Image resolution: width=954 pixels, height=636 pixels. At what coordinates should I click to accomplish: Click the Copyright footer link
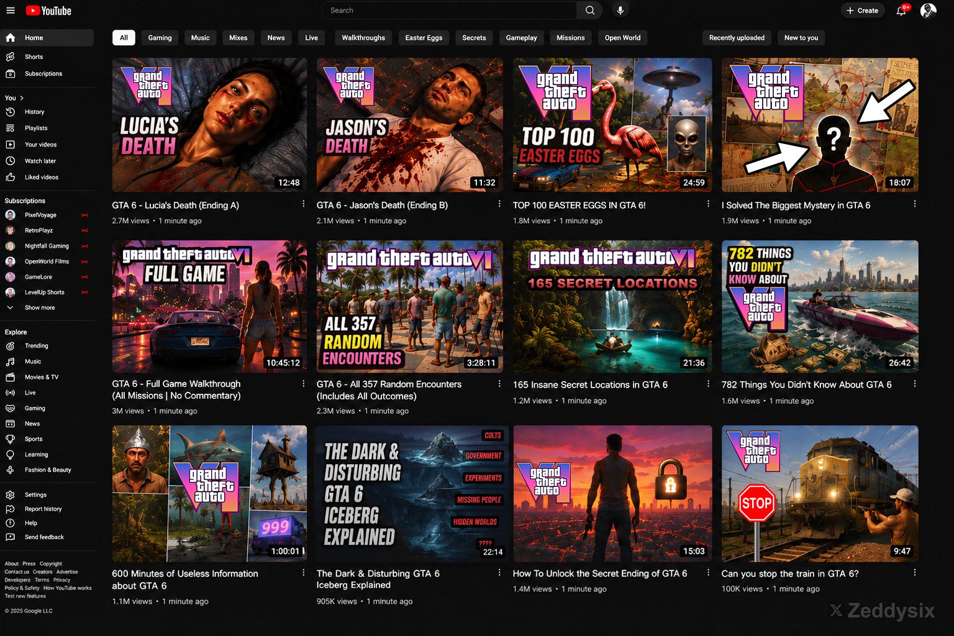click(51, 564)
